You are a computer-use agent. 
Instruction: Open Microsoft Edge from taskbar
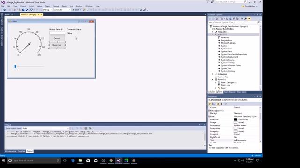(x=73, y=161)
